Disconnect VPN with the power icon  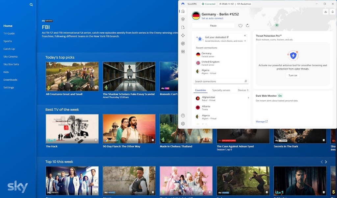click(240, 26)
